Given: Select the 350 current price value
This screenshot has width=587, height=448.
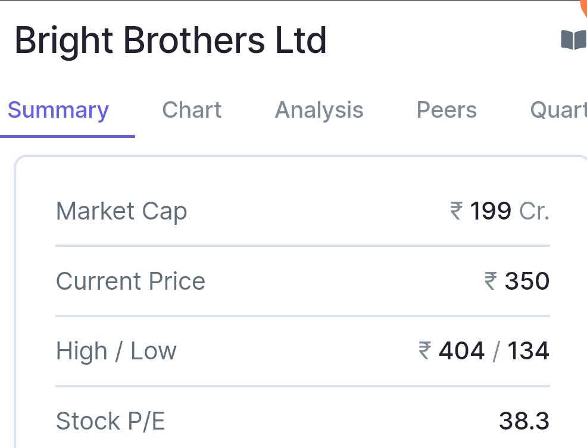Looking at the screenshot, I should tap(527, 281).
